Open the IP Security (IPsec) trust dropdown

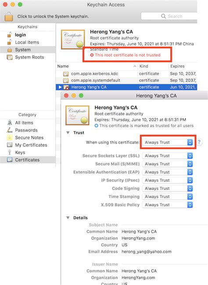point(168,180)
